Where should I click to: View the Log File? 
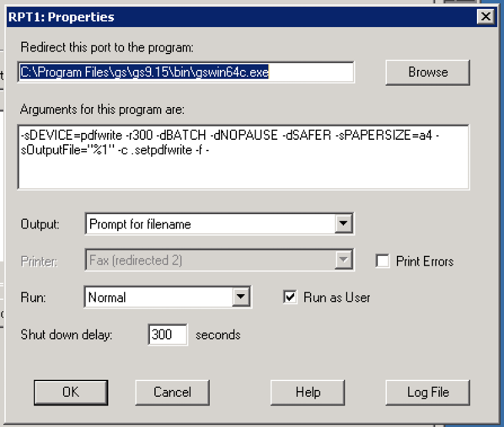[x=427, y=392]
